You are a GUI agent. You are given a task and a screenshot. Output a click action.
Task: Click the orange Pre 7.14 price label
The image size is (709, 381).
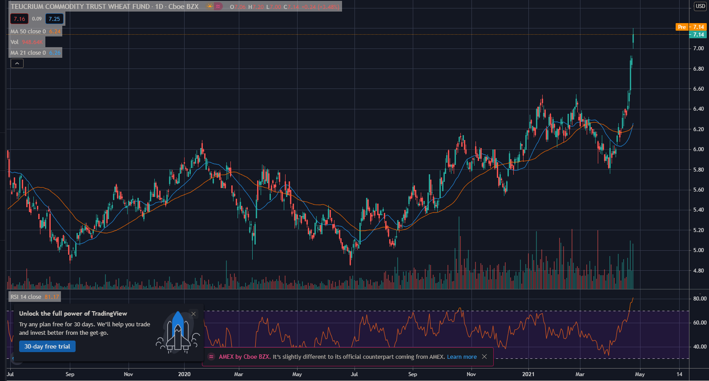[x=691, y=27]
